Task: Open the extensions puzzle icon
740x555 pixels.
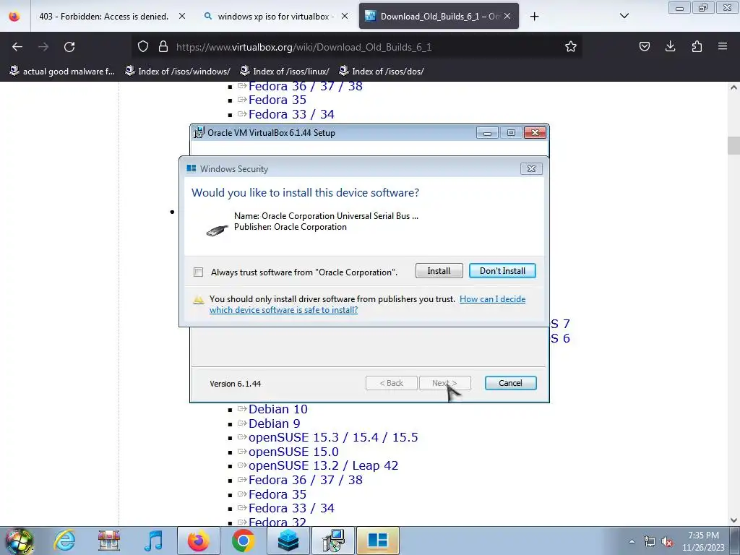Action: tap(697, 46)
